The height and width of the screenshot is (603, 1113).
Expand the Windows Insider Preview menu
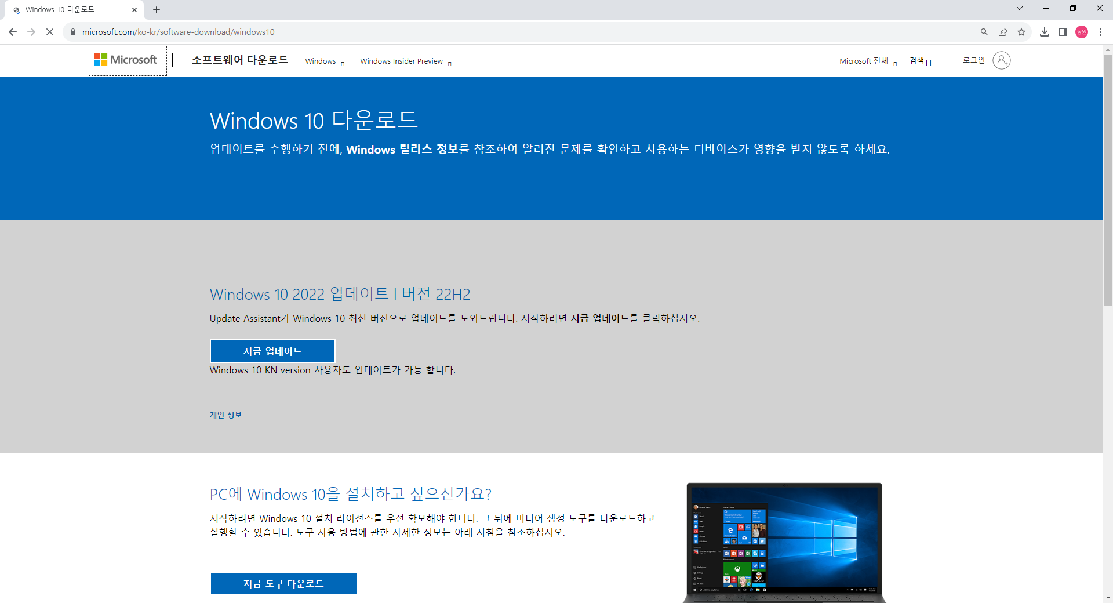click(x=406, y=61)
